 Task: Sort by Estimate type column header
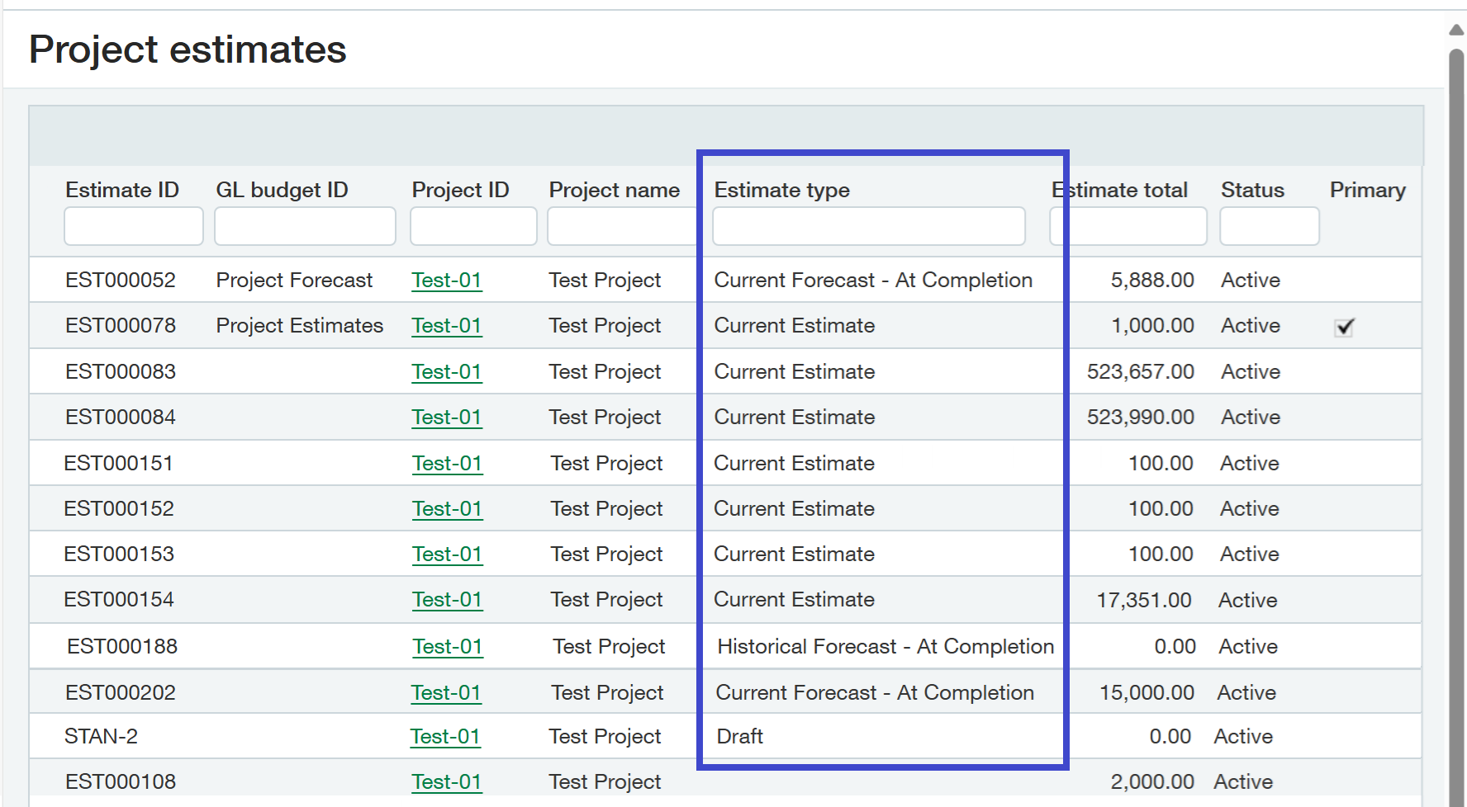point(782,190)
